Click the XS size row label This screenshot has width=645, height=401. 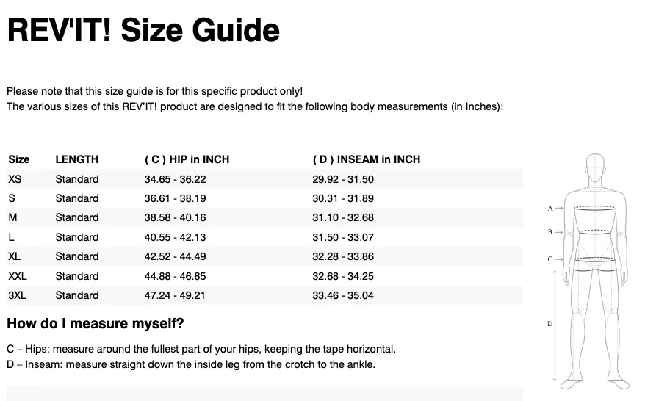(15, 179)
